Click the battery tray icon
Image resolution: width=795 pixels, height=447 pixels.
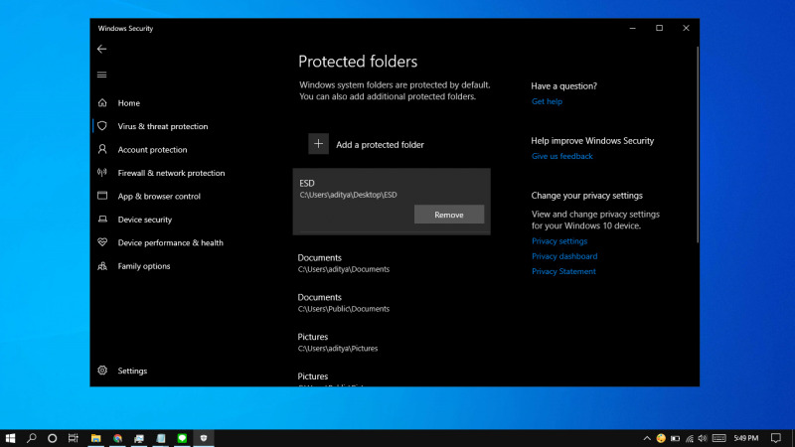676,438
